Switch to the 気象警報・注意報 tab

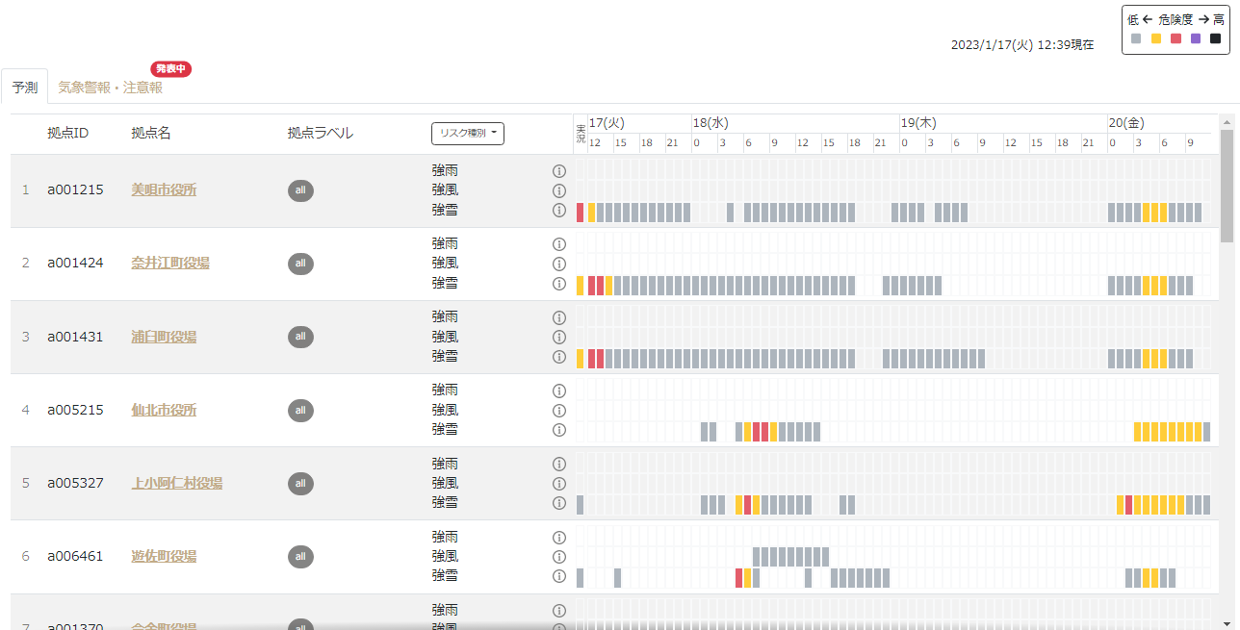[110, 88]
